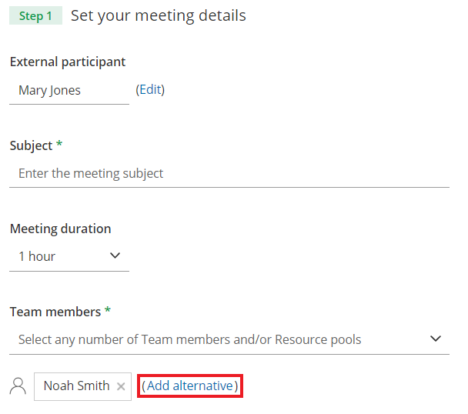Viewport: 468px width, 414px height.
Task: Click the green Step 1 badge
Action: point(35,15)
